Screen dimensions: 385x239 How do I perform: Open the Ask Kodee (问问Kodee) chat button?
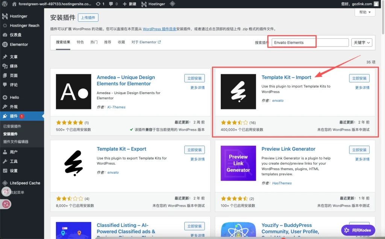[358, 230]
